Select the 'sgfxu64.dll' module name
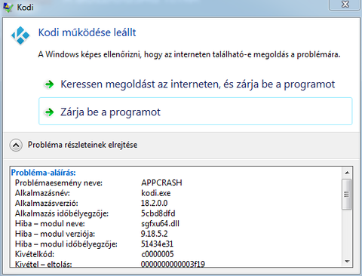This screenshot has height=276, width=362. pyautogui.click(x=160, y=224)
